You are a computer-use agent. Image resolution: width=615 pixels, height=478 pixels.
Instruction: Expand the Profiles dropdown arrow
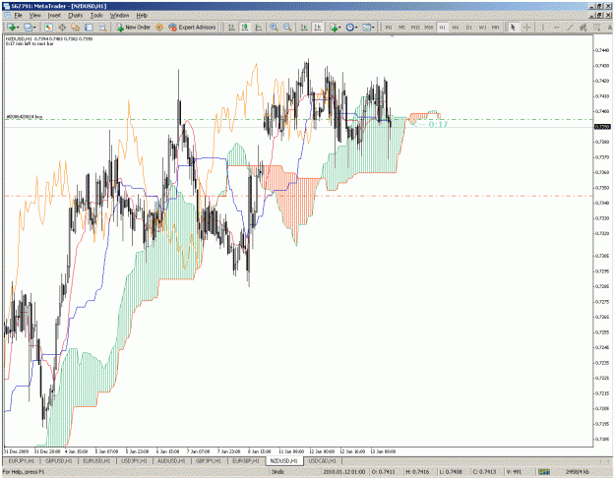pos(34,28)
